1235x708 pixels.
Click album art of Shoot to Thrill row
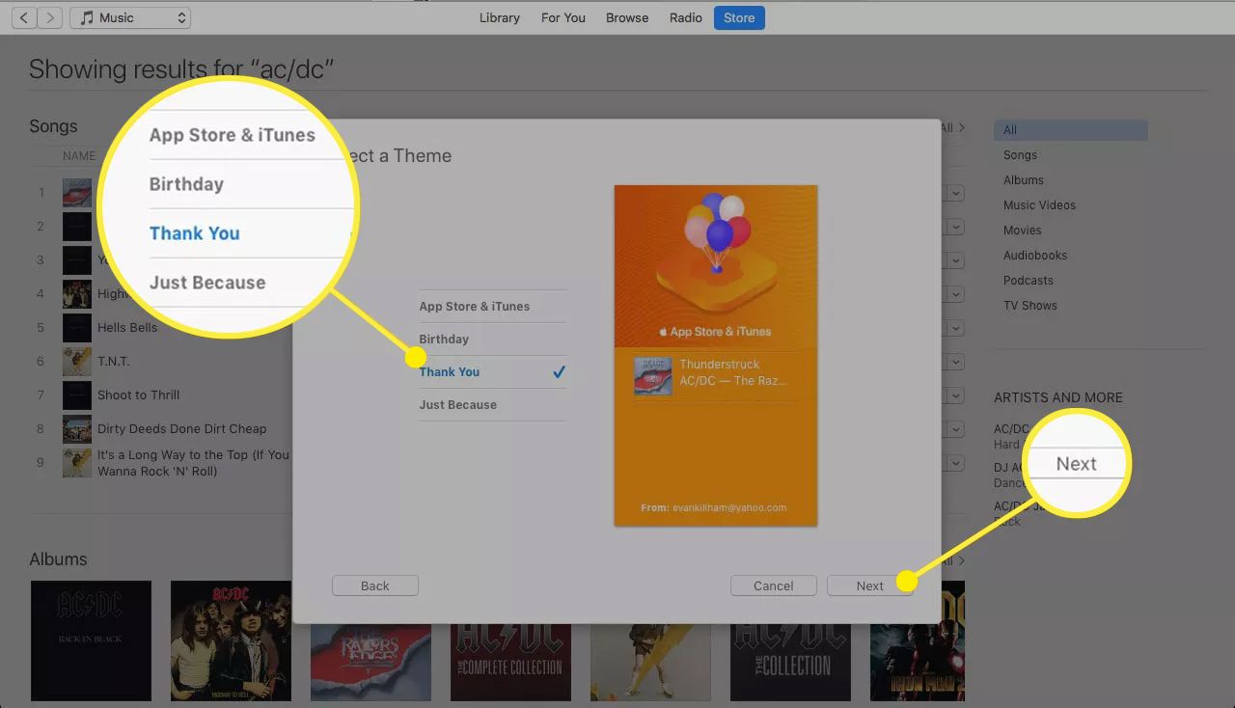pyautogui.click(x=77, y=395)
